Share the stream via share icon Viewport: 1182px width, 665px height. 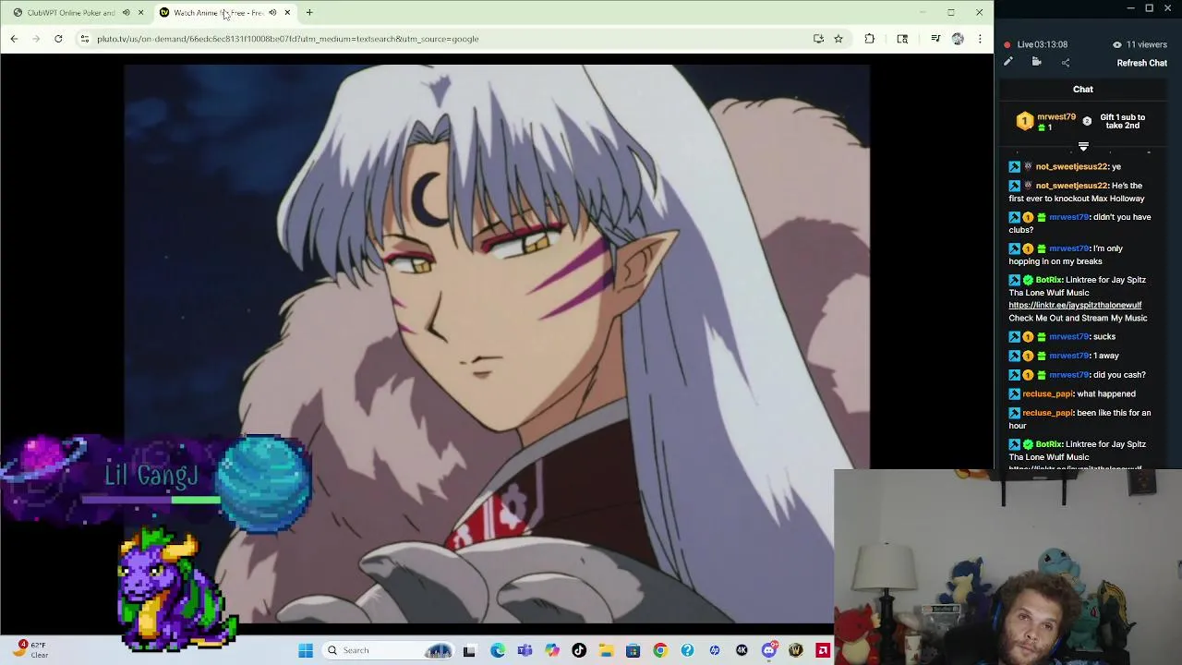tap(1066, 62)
